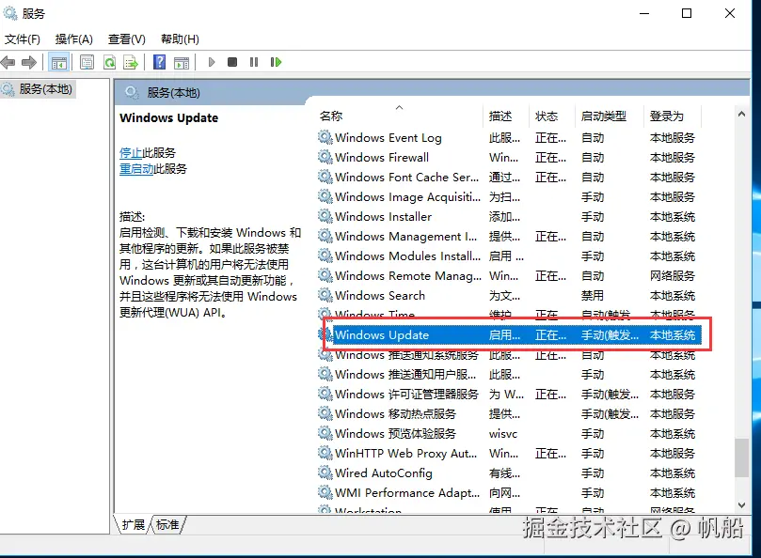Close the 服务 window

pyautogui.click(x=729, y=13)
